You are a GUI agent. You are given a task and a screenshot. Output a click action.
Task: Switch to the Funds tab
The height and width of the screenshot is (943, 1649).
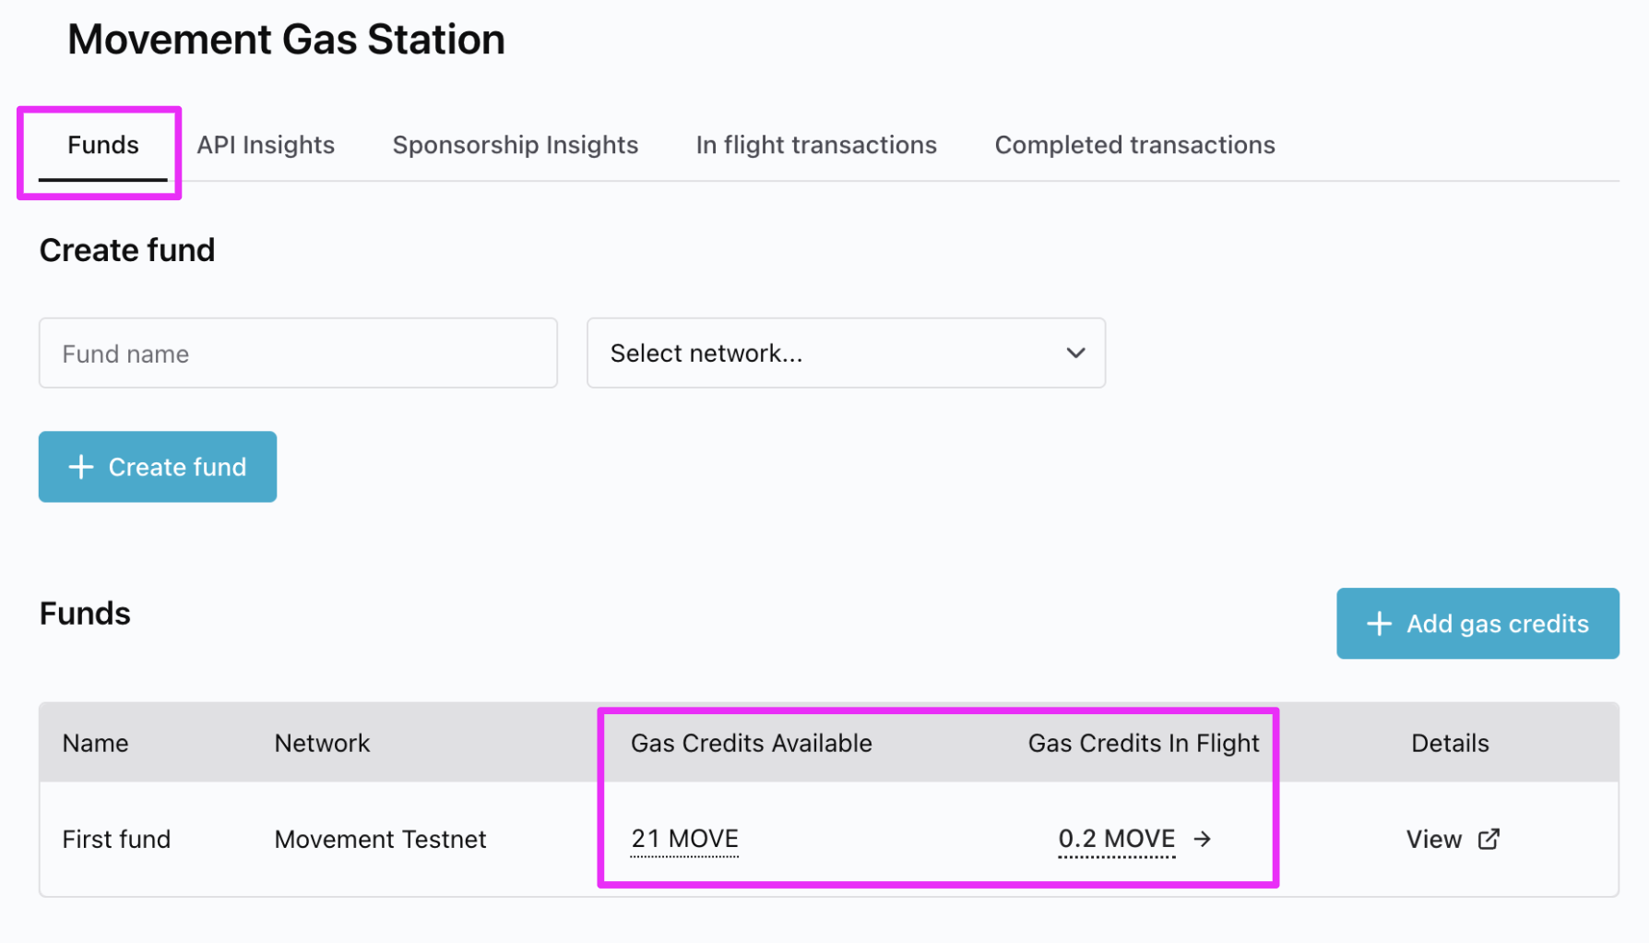103,145
